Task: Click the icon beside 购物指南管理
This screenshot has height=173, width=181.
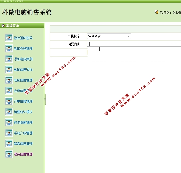Action: point(9,122)
